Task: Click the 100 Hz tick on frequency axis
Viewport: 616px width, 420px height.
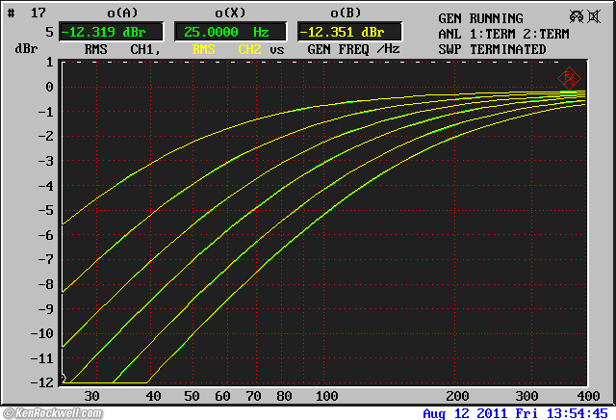Action: (x=327, y=396)
